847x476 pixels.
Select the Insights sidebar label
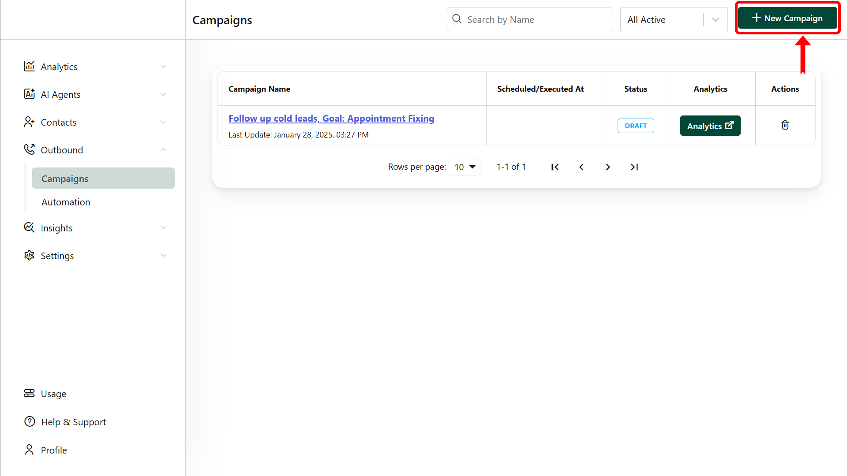[57, 228]
